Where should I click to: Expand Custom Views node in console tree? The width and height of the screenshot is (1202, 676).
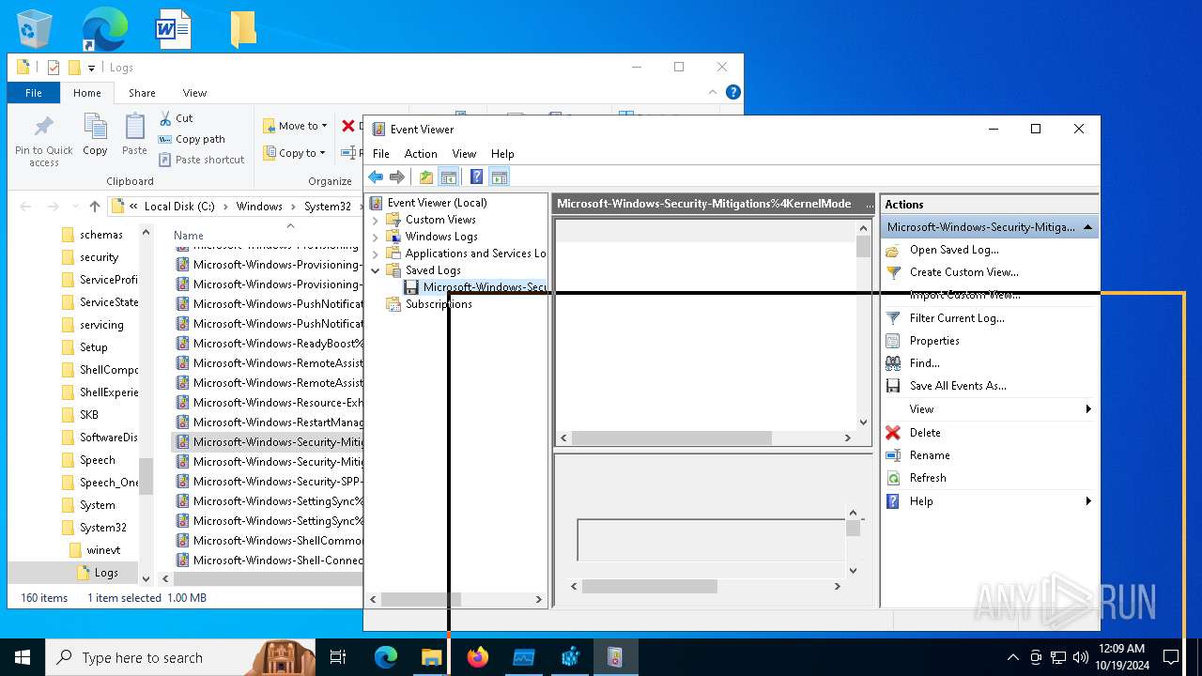(376, 220)
